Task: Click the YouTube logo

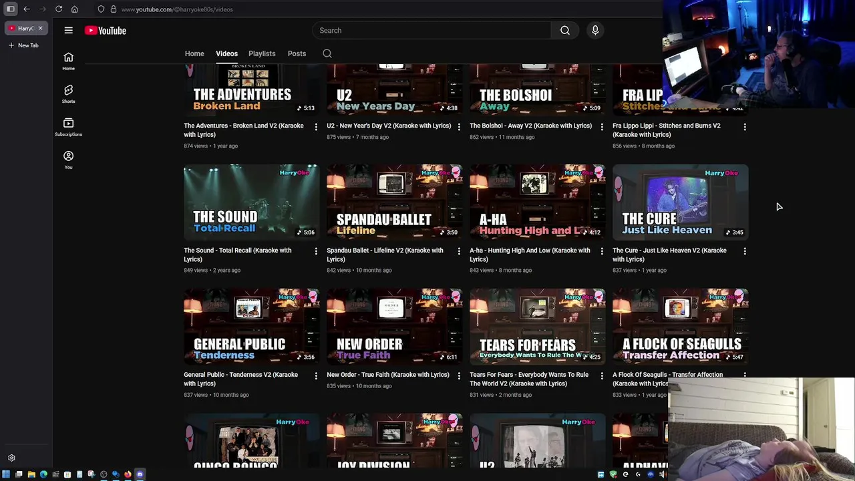Action: coord(106,30)
